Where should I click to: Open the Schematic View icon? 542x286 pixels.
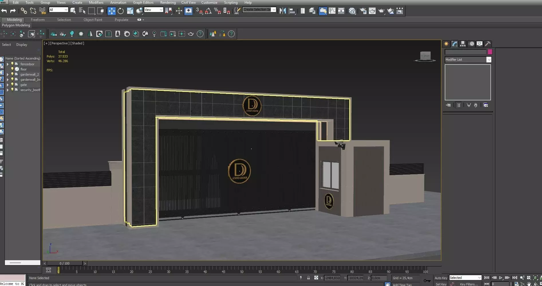pyautogui.click(x=341, y=11)
